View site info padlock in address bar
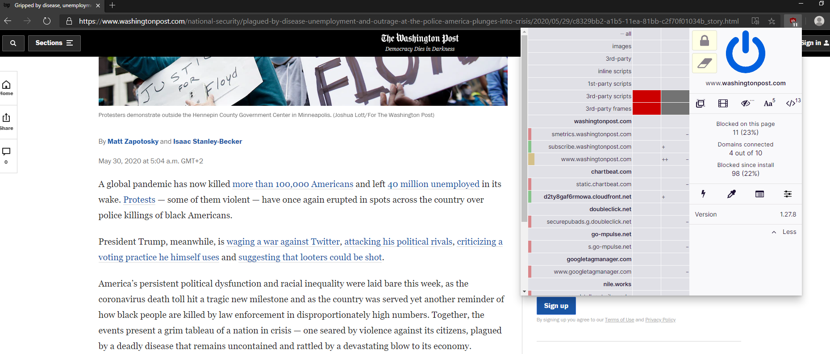Screen dimensions: 830x354 tap(69, 21)
